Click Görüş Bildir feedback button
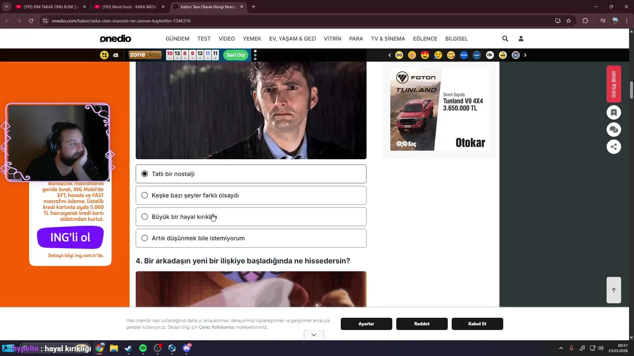Screen dimensions: 634x356 (614, 84)
